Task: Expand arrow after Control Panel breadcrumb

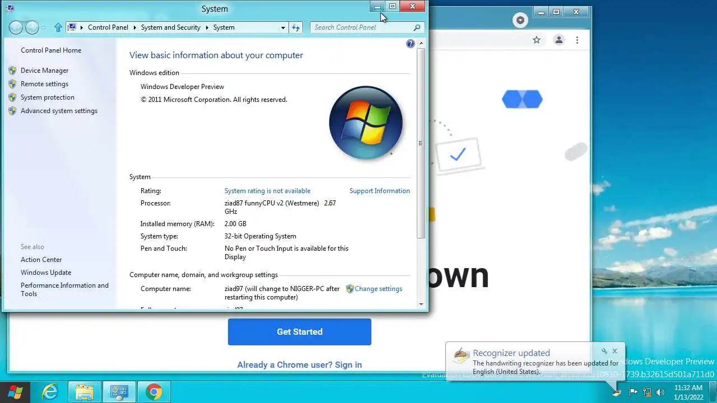Action: point(134,27)
